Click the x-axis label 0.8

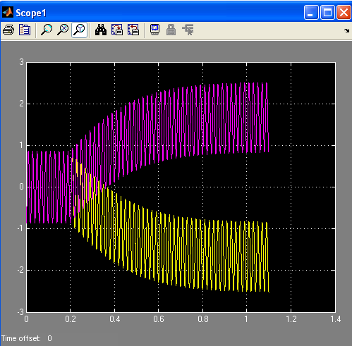tap(203, 319)
